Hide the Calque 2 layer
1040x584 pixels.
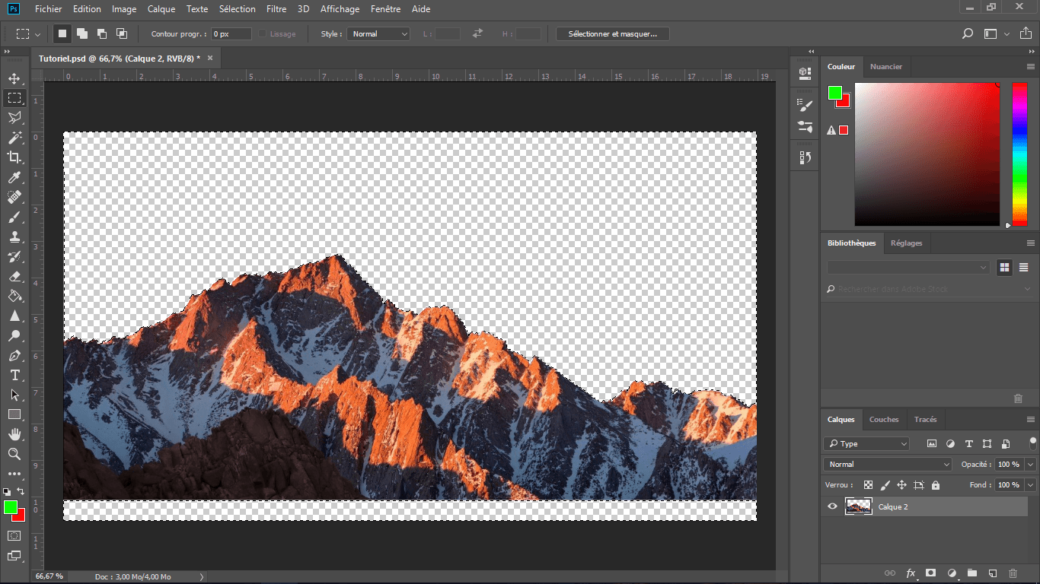pyautogui.click(x=832, y=506)
